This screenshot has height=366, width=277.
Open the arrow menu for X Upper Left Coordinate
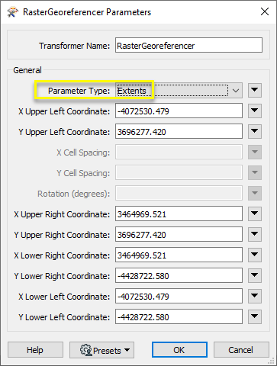[255, 111]
